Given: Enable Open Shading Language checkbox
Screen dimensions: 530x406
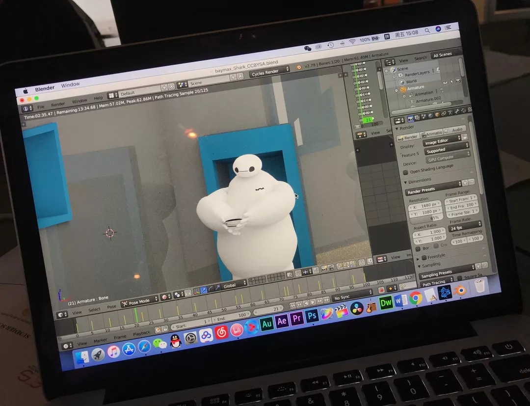Looking at the screenshot, I should pos(405,172).
